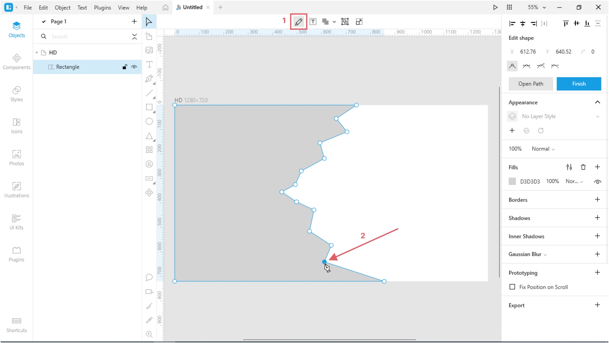Click the Finish button to close path editing
The image size is (609, 343).
click(579, 84)
